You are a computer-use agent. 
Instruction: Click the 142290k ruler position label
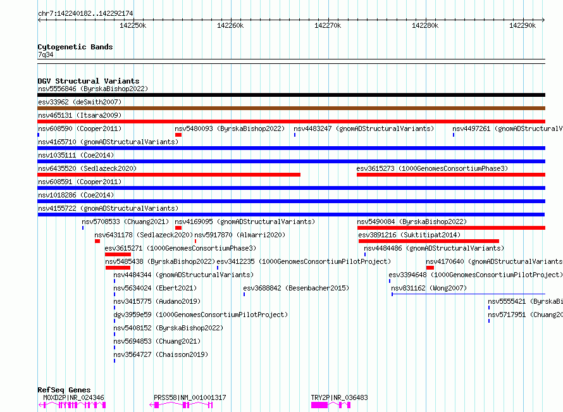[523, 25]
